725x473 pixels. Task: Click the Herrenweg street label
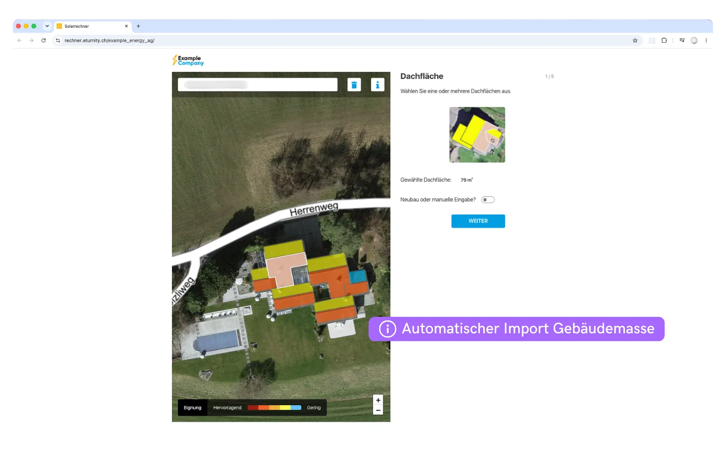point(314,209)
